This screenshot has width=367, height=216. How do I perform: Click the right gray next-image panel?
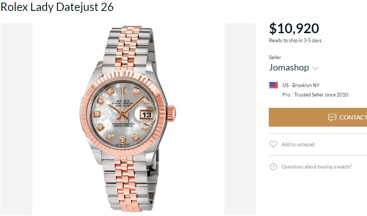[240, 119]
